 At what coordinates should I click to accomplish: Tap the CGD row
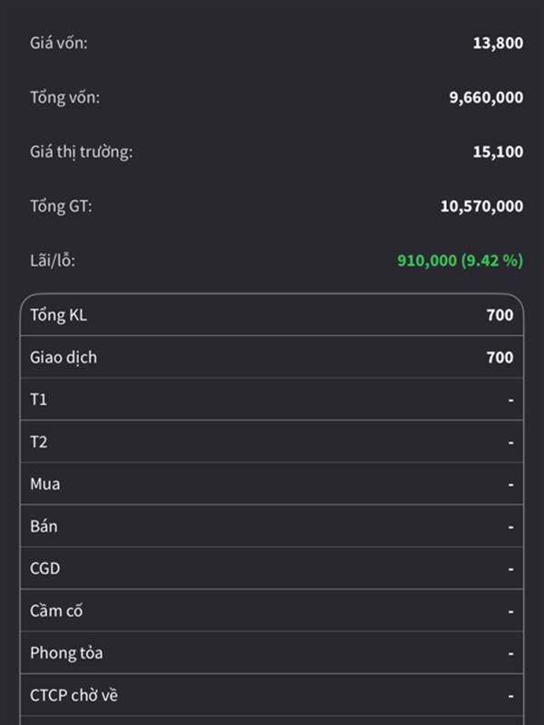click(x=272, y=568)
